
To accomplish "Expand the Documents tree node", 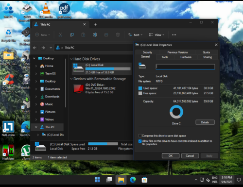I will (x=36, y=89).
